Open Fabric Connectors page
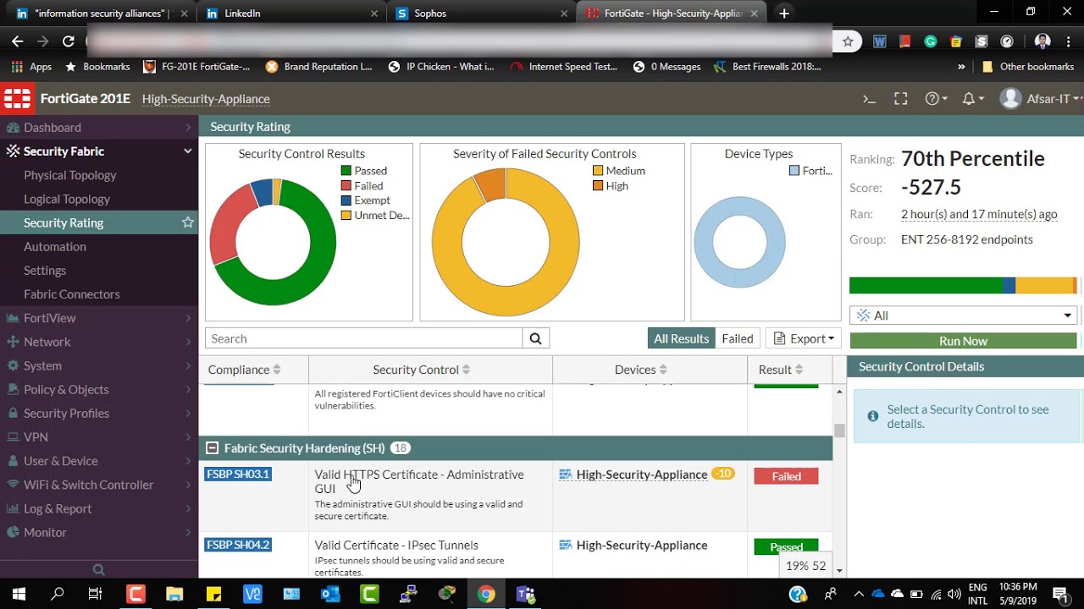1084x609 pixels. 72,294
